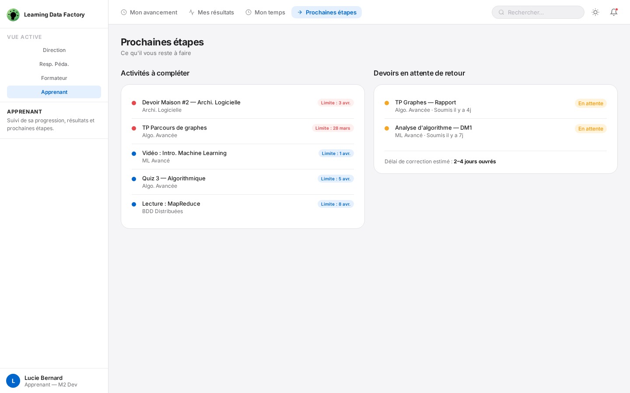Viewport: 630px width, 393px height.
Task: Switch to the Mes résultats tab
Action: [211, 12]
